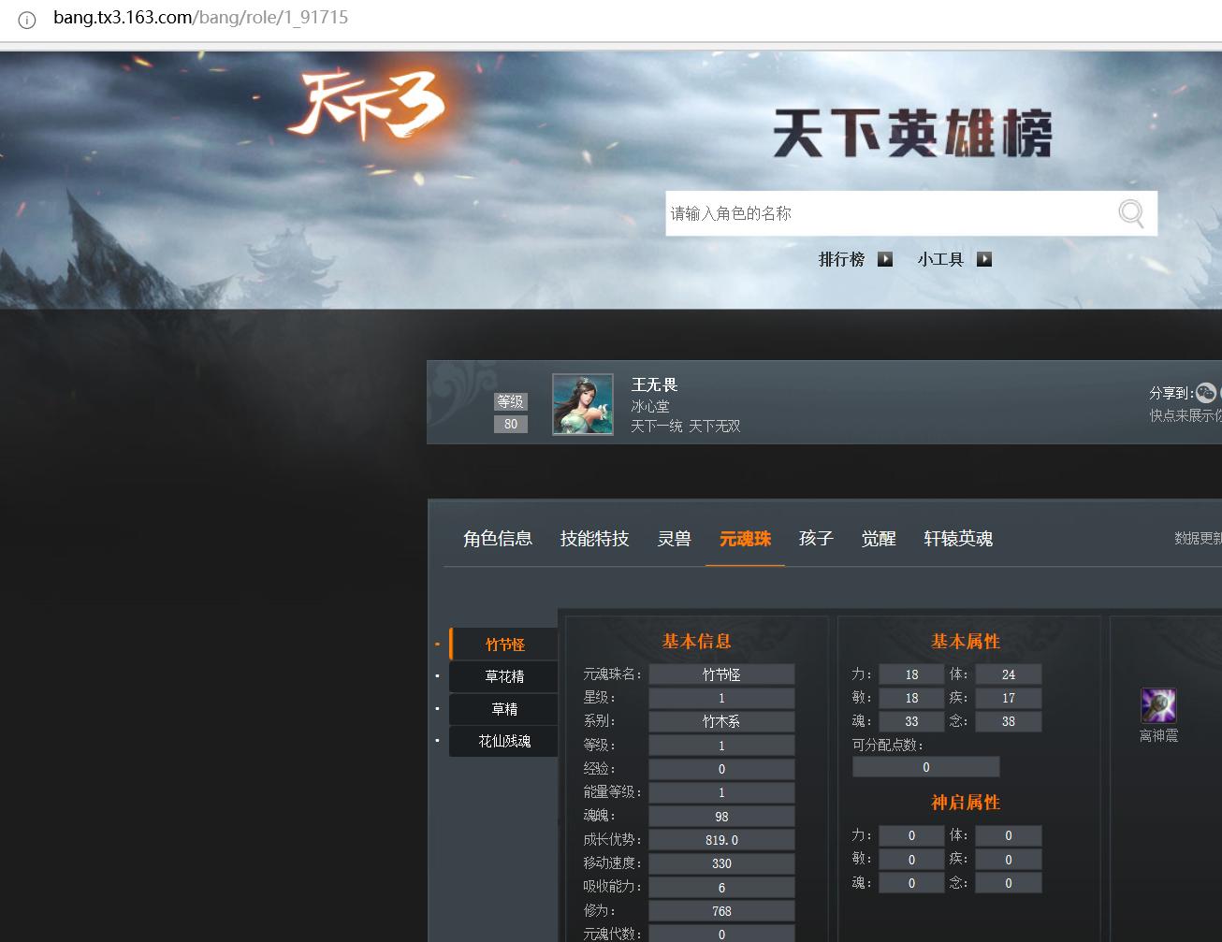Switch to the 灵兽 tab

tap(675, 539)
